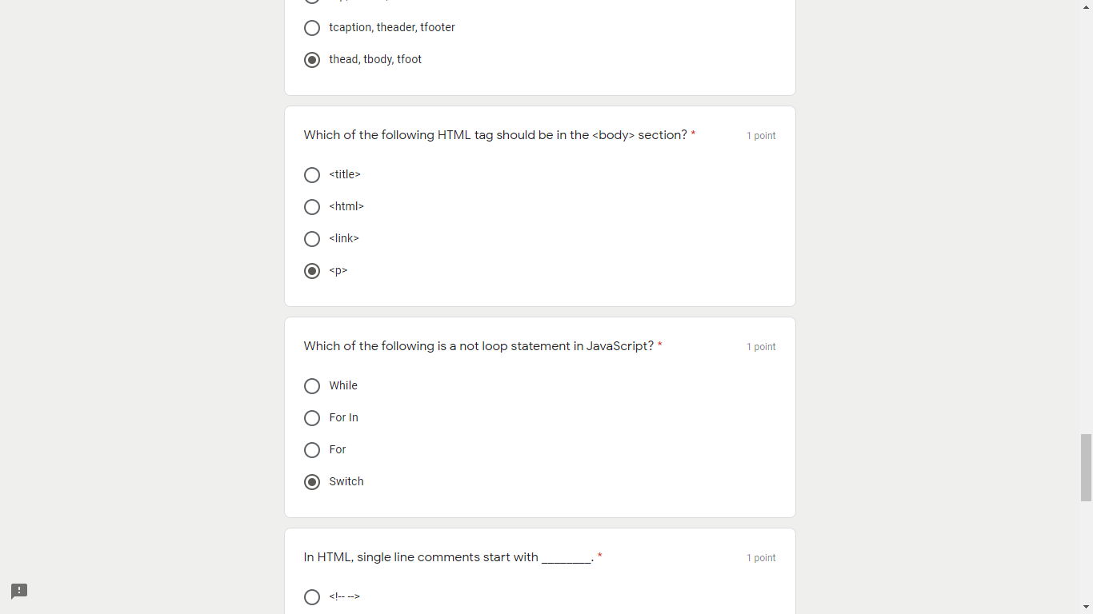The height and width of the screenshot is (614, 1093).
Task: Click the JavaScript loop statement question text
Action: 478,346
